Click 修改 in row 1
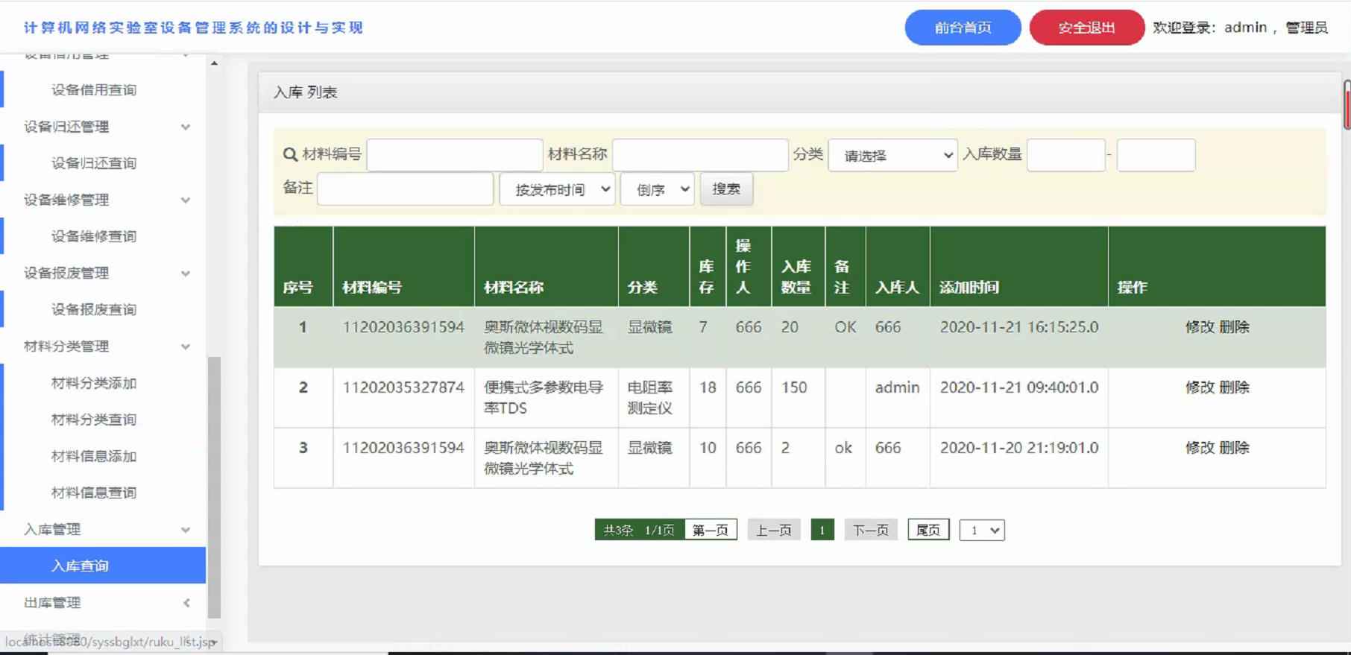Image resolution: width=1351 pixels, height=655 pixels. 1200,327
